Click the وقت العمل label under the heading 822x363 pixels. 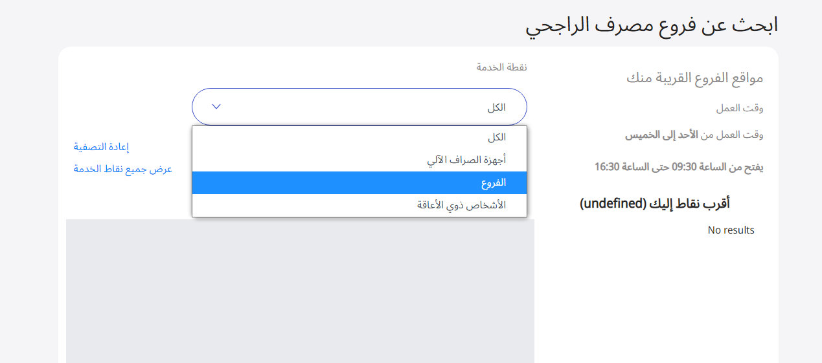(740, 108)
